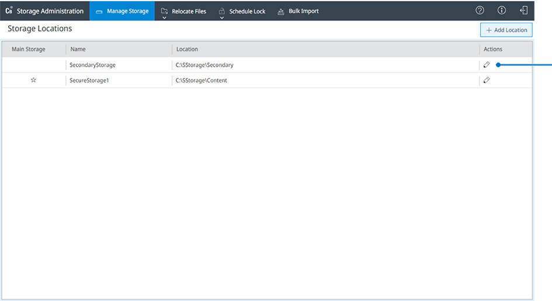552x301 pixels.
Task: Select the SecureStorage1 name cell
Action: pos(89,80)
